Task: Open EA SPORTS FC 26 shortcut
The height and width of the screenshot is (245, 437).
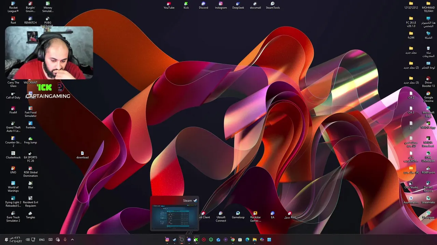Action: click(30, 157)
